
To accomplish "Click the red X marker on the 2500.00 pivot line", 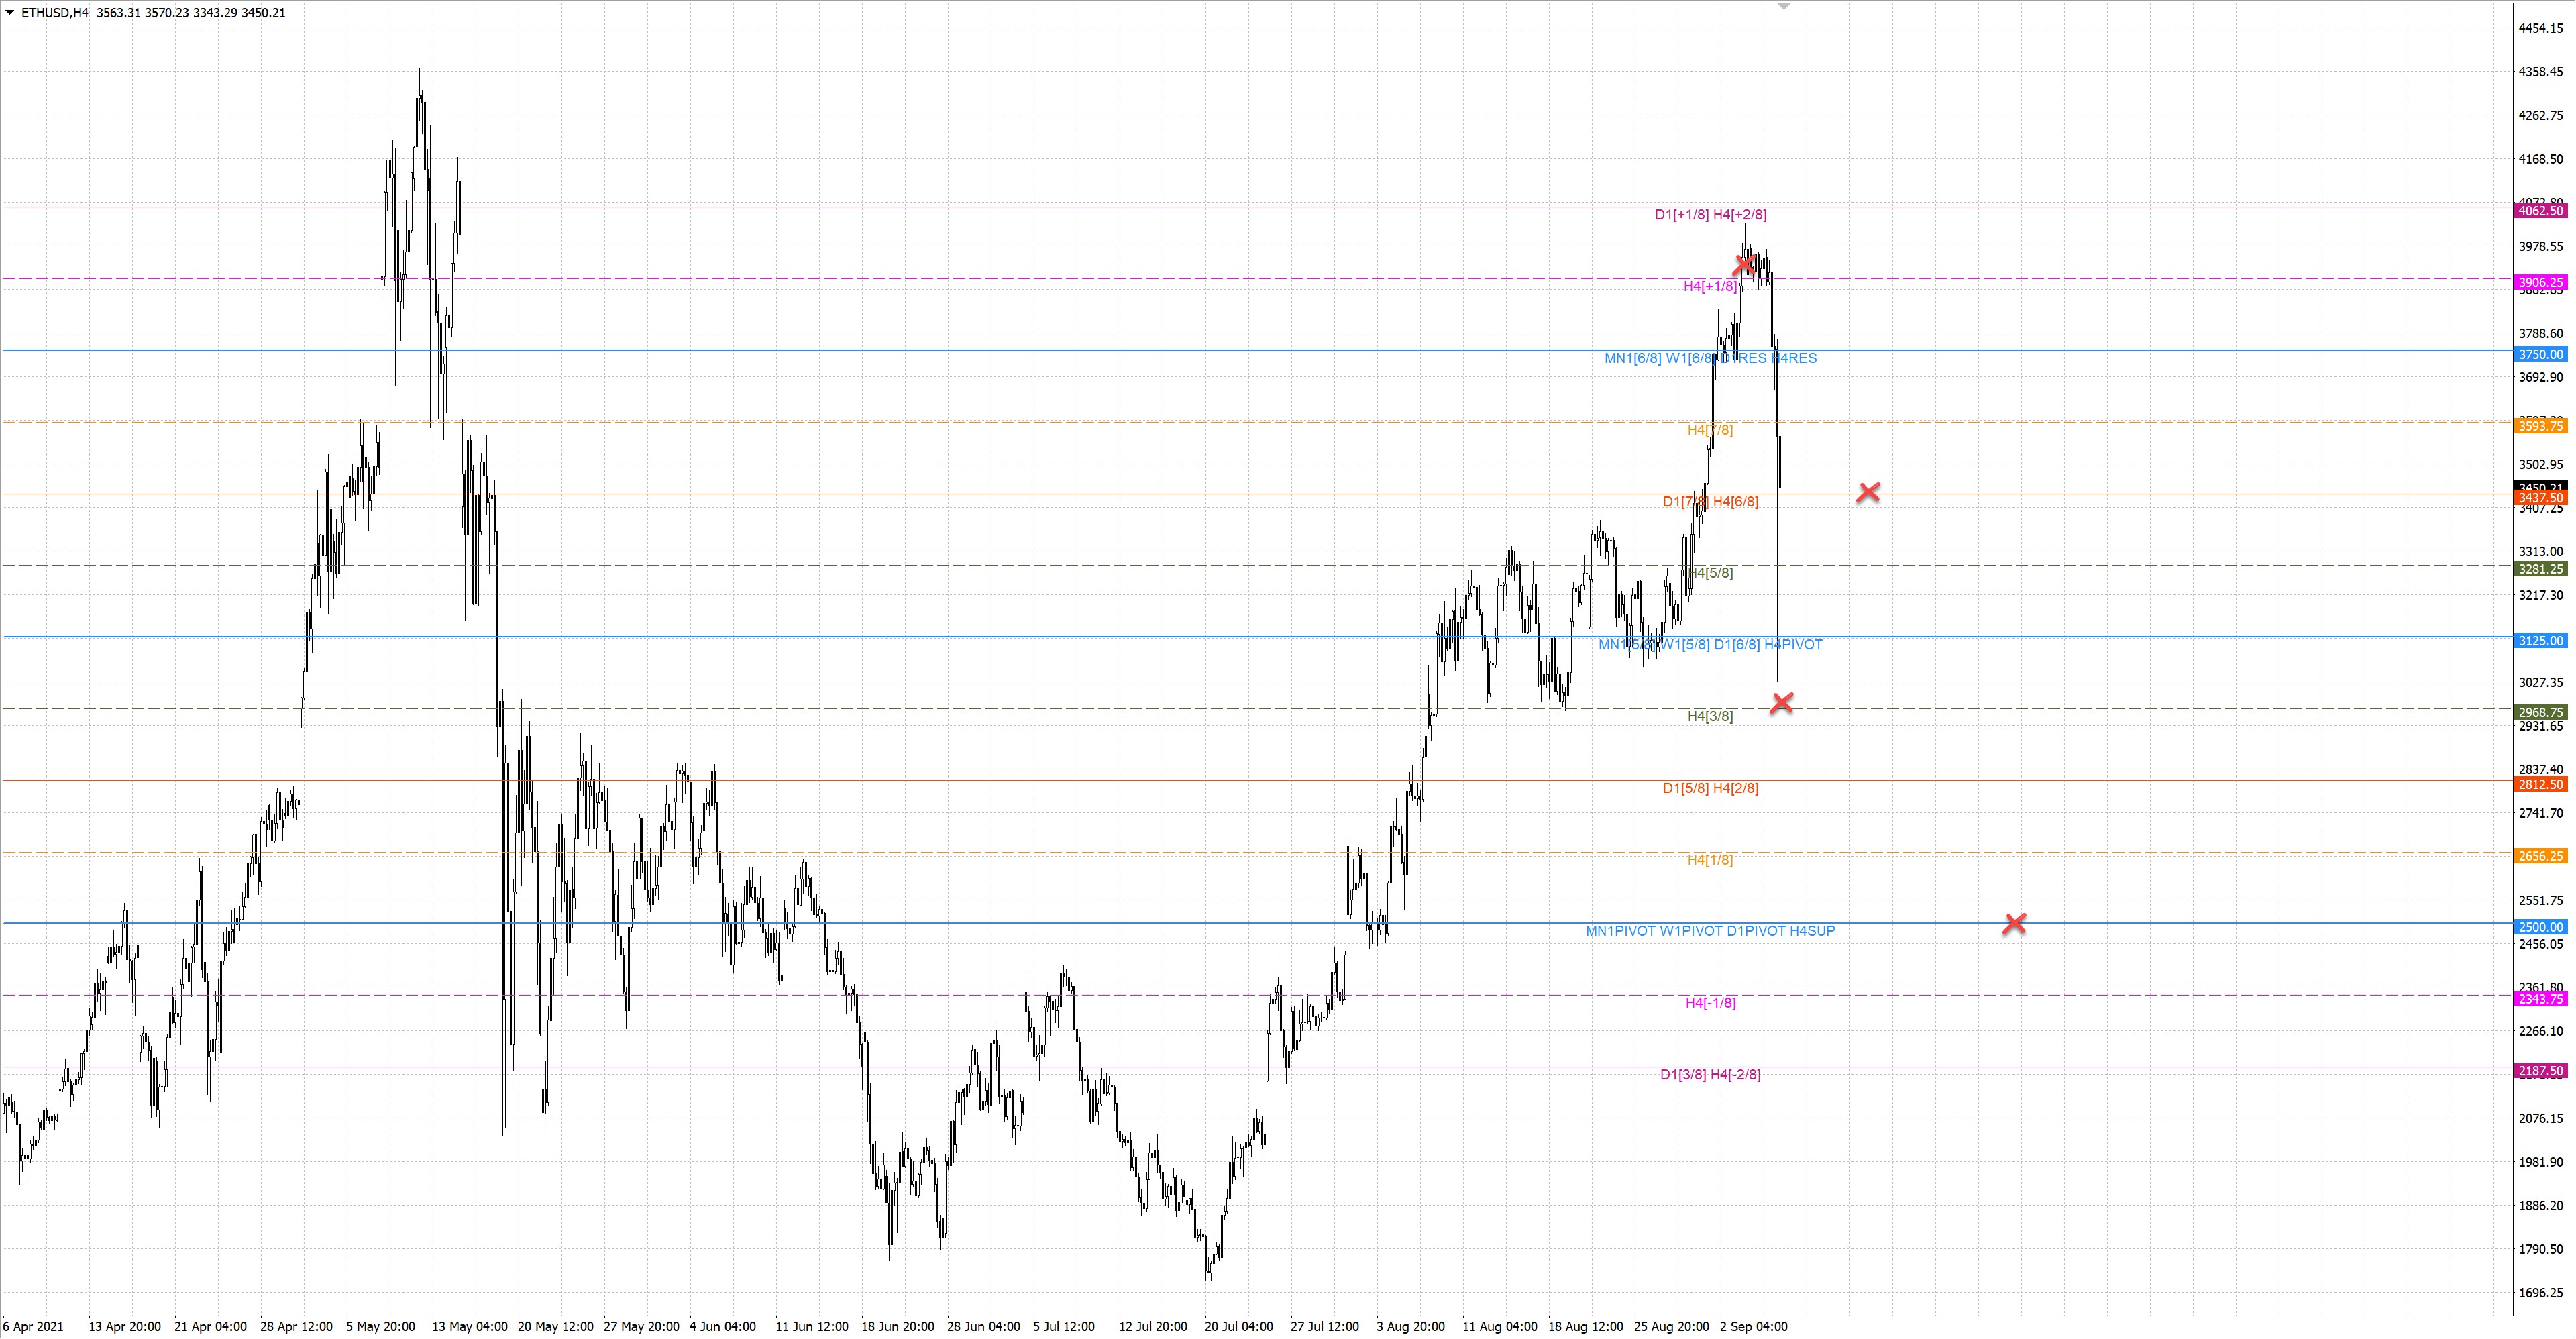I will click(x=2014, y=924).
